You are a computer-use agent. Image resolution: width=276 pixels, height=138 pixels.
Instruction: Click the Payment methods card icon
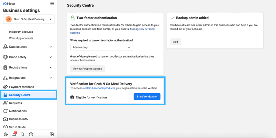click(x=6, y=87)
